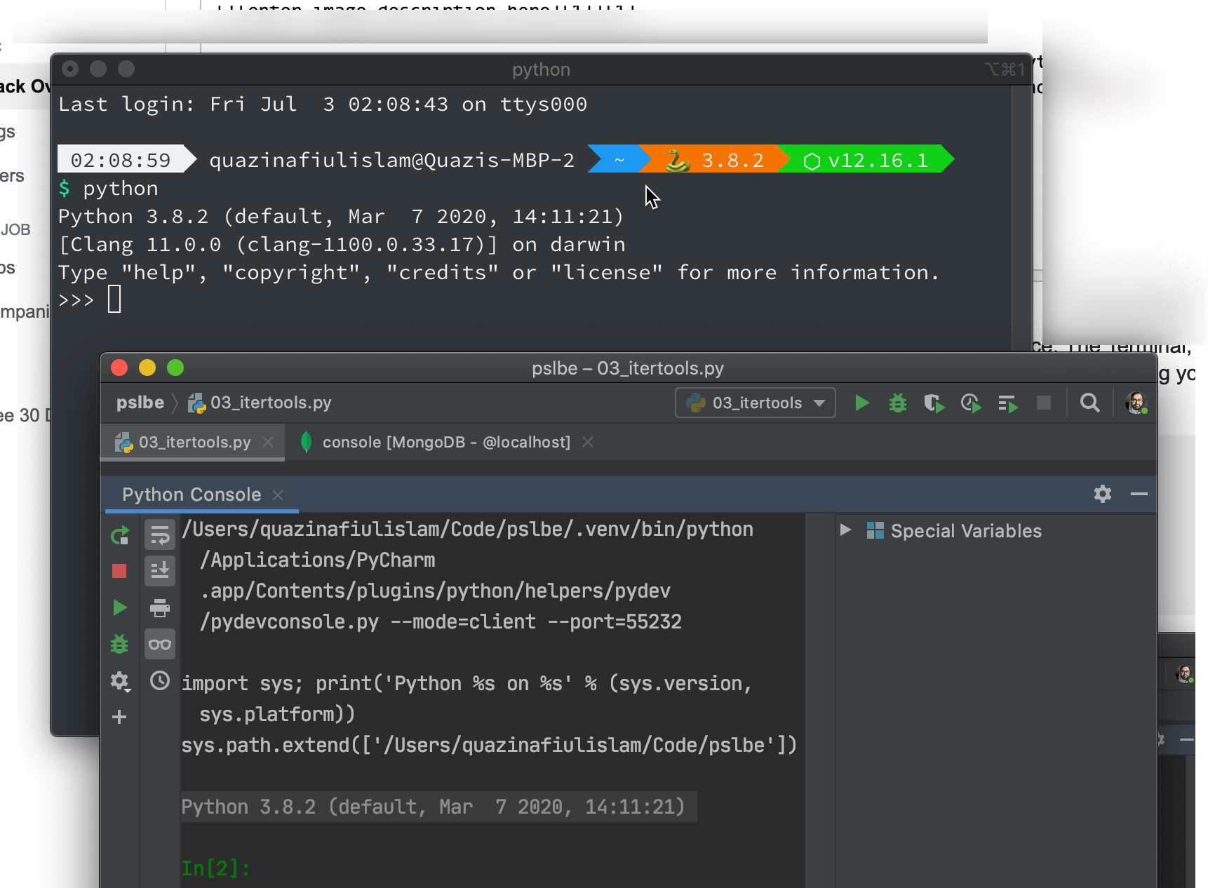Click the --port=55232 text in console output

point(614,621)
